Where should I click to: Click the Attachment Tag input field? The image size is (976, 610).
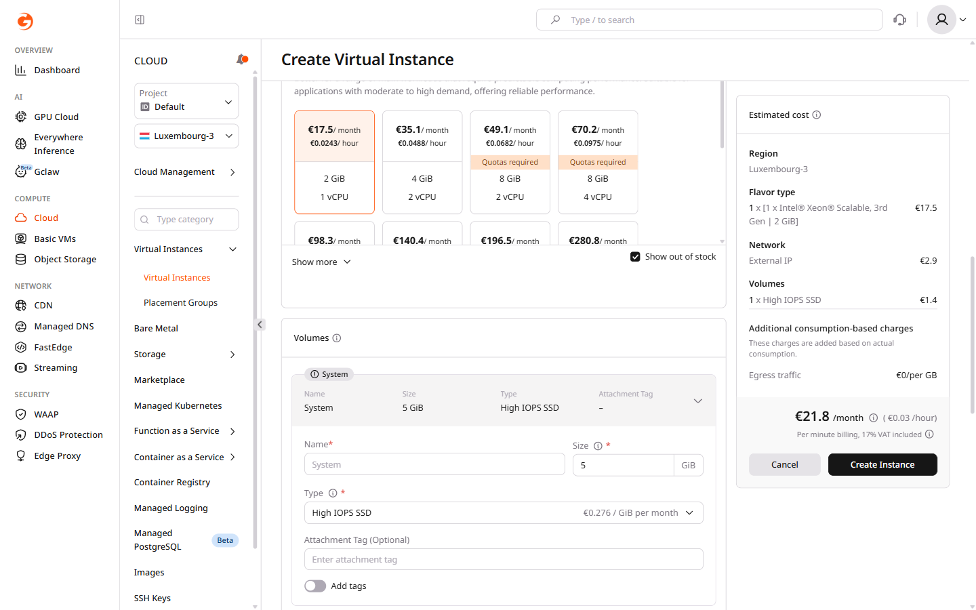point(504,560)
